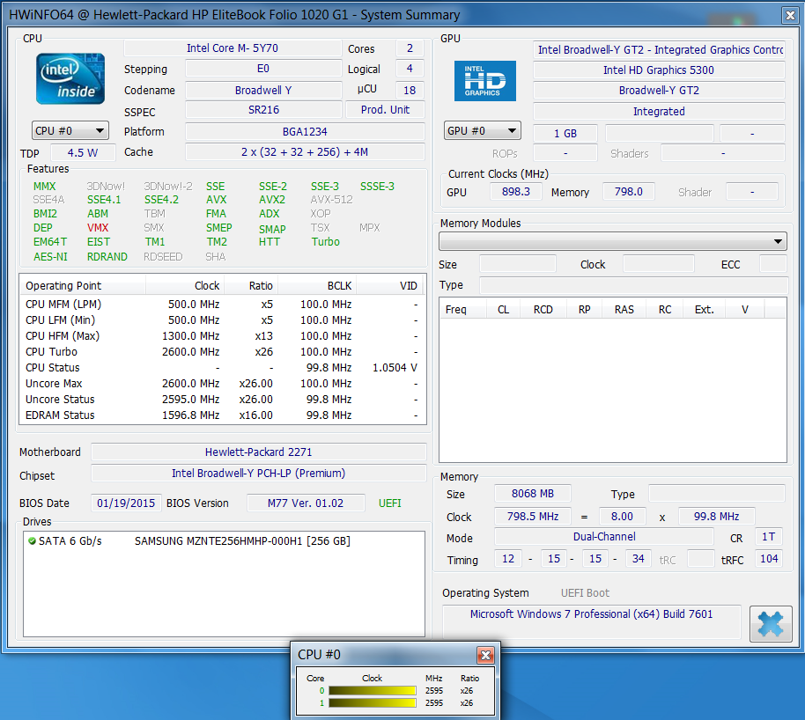Viewport: 805px width, 720px height.
Task: Click the AVX2 feature flag
Action: 272,200
